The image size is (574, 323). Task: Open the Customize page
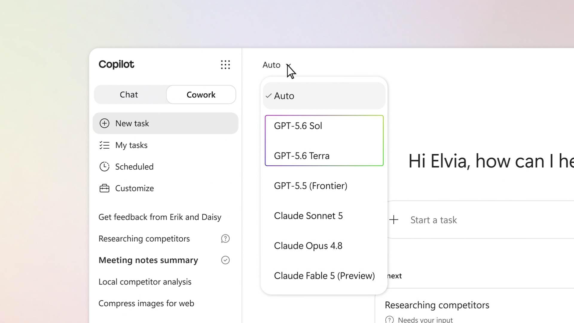point(165,188)
